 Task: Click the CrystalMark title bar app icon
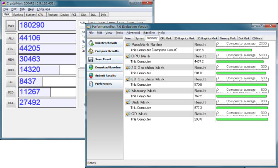[x=3, y=3]
